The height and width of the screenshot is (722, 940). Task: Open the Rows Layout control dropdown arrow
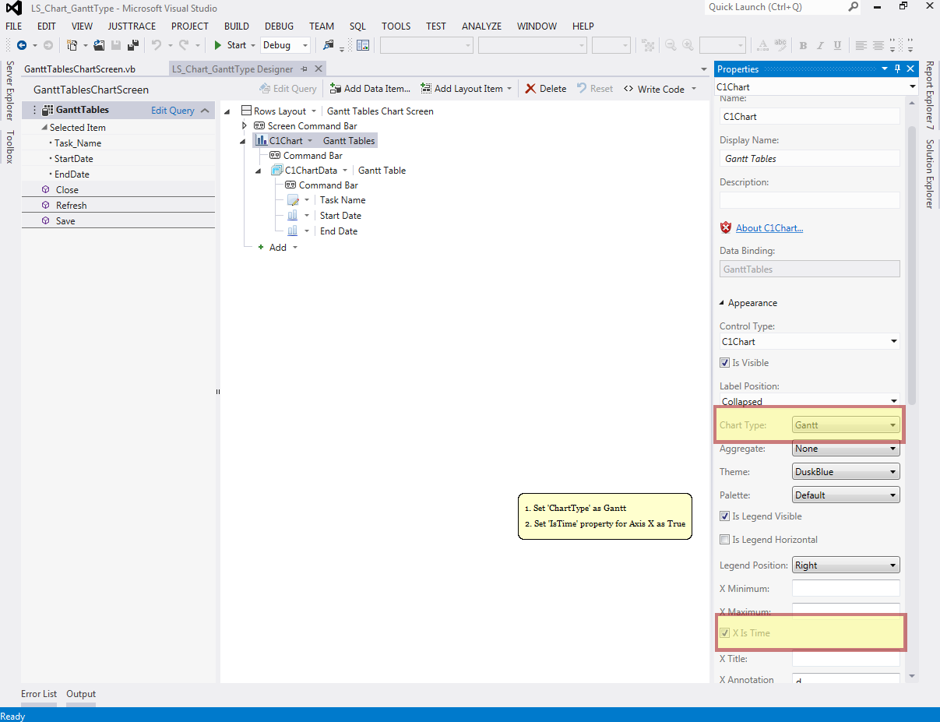click(314, 111)
